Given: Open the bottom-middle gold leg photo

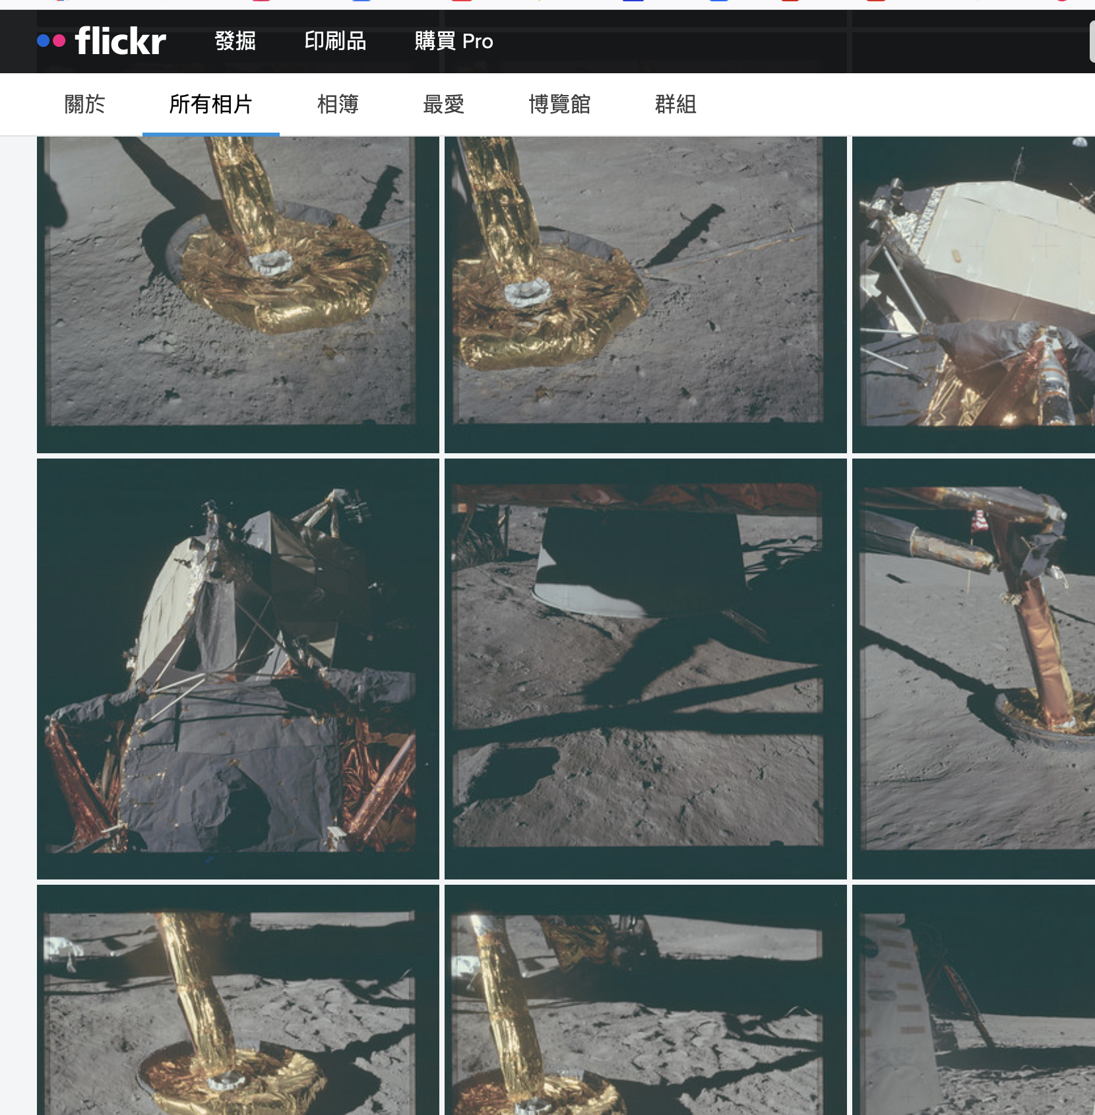Looking at the screenshot, I should click(x=645, y=1000).
